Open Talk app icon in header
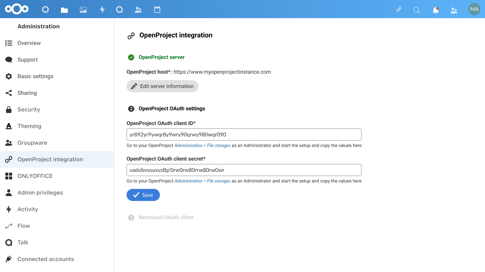 tap(119, 10)
